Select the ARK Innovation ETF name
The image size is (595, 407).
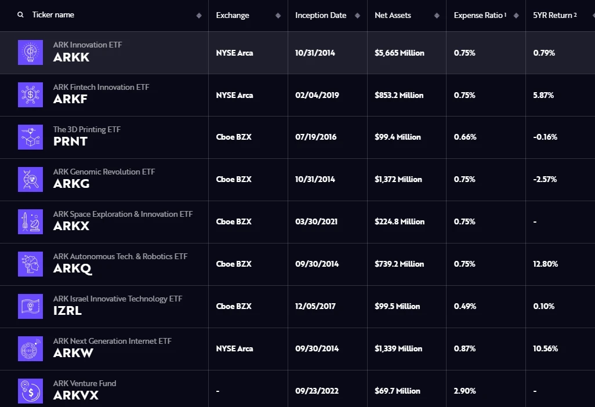(88, 45)
